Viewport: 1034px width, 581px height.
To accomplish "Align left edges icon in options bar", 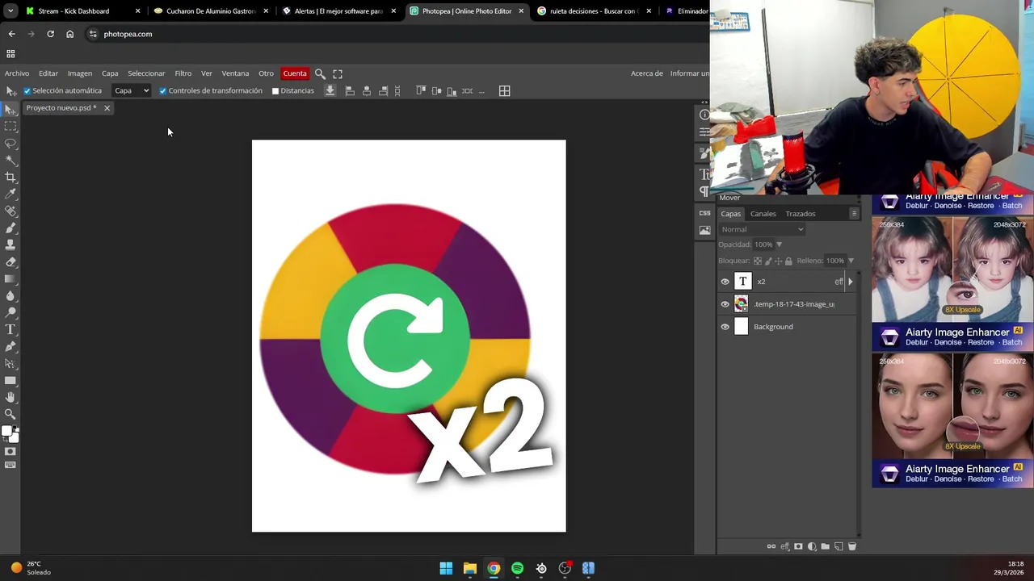I will tap(350, 91).
